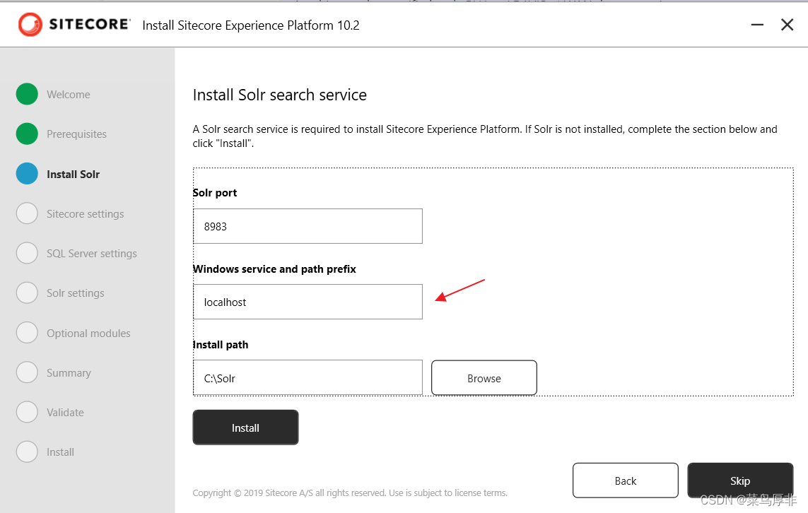
Task: Minimize the installer window
Action: click(x=757, y=25)
